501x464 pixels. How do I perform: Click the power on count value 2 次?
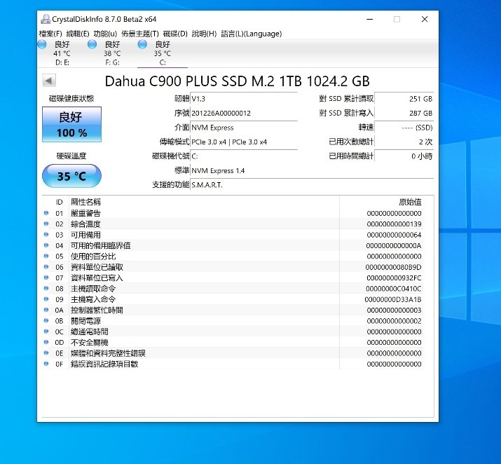(404, 142)
